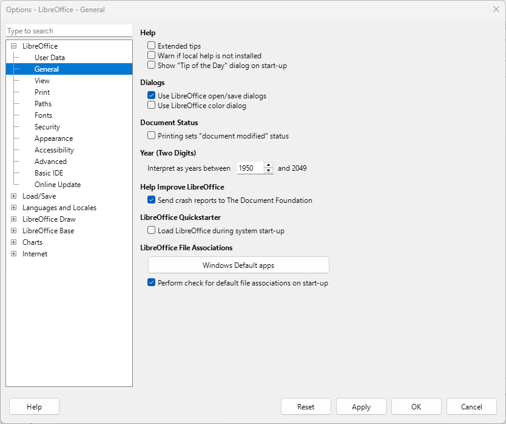506x424 pixels.
Task: Disable Send crash reports to The Document Foundation
Action: 151,200
